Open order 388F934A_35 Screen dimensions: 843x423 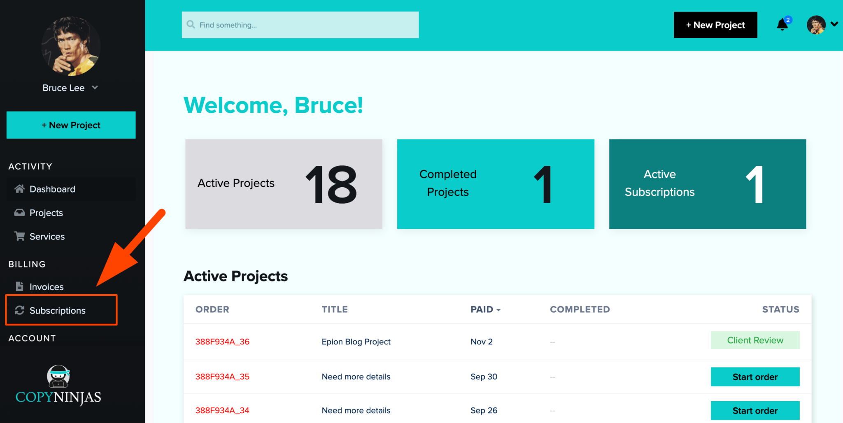(222, 377)
